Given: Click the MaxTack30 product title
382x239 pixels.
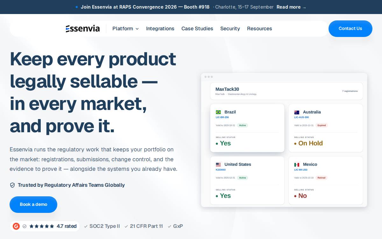Looking at the screenshot, I should pyautogui.click(x=227, y=89).
